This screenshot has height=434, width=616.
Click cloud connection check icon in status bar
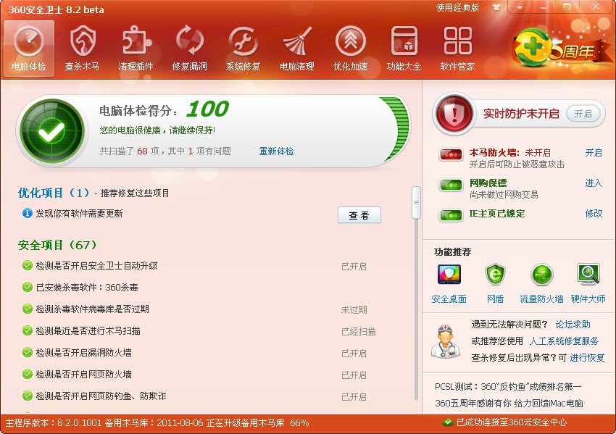click(447, 422)
